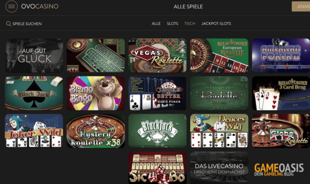Open Royal Crown 3 Card Brag
The width and height of the screenshot is (310, 184).
281,93
